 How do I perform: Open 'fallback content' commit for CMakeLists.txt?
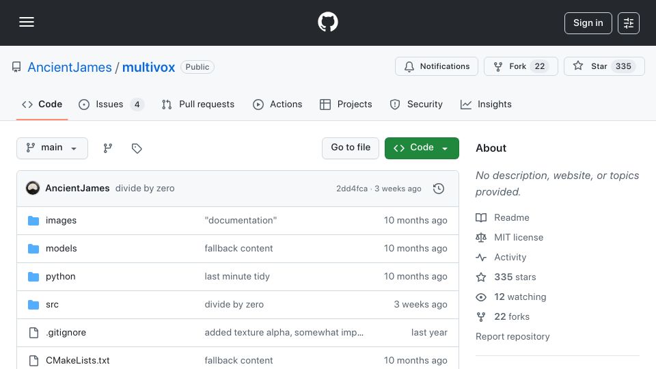[x=238, y=361]
